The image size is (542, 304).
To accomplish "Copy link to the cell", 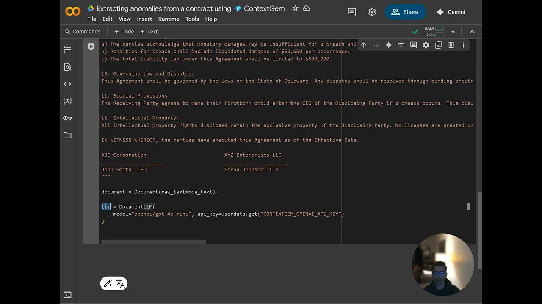I will click(401, 45).
